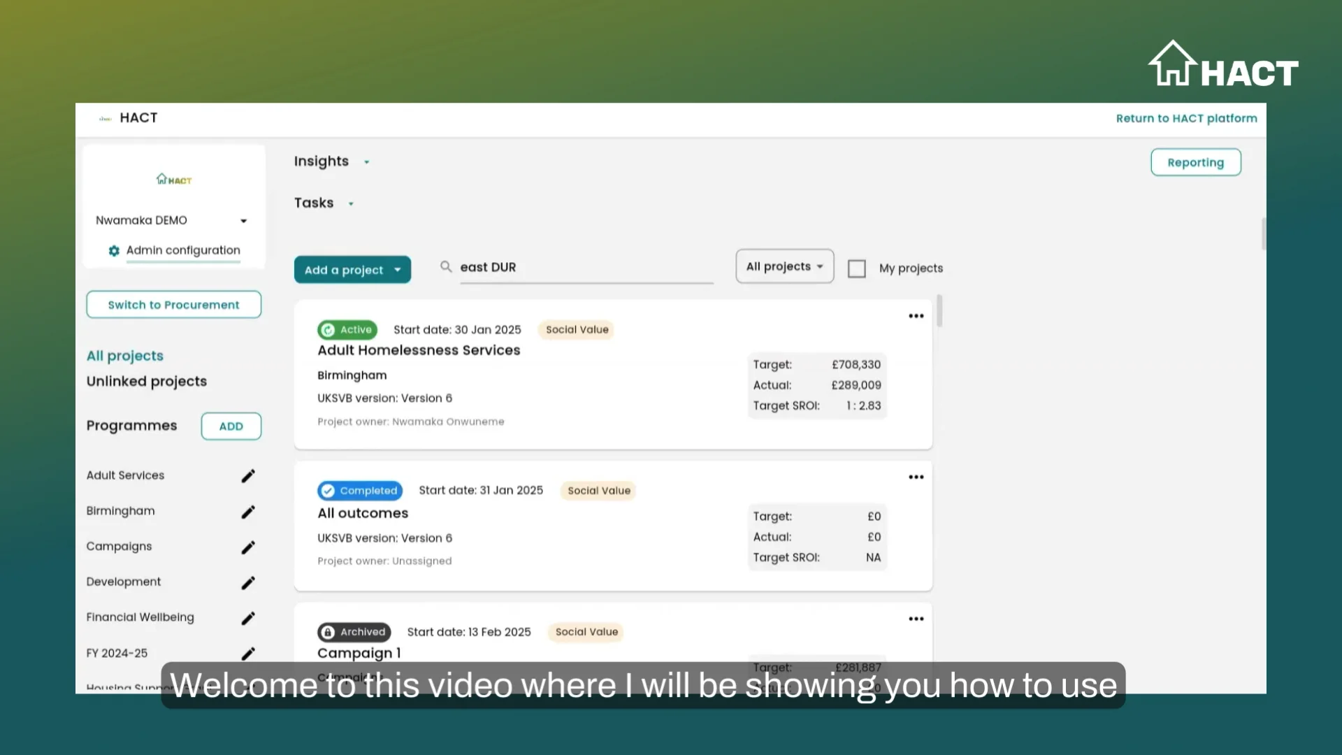Image resolution: width=1342 pixels, height=755 pixels.
Task: Open options menu on All outcomes project
Action: (916, 477)
